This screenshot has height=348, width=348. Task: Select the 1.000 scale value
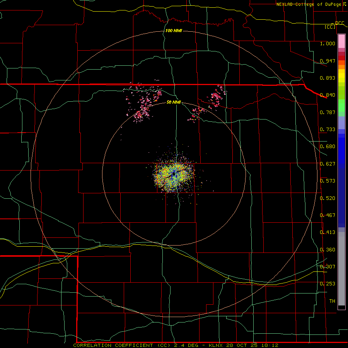[x=328, y=43]
